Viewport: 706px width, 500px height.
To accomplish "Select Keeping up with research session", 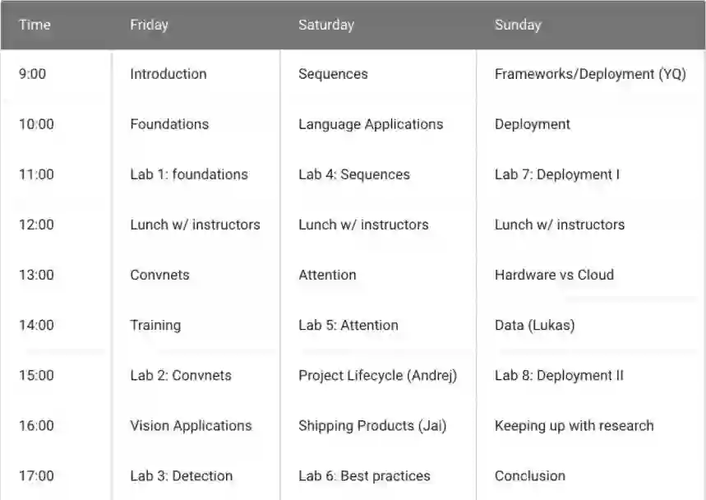I will 574,425.
